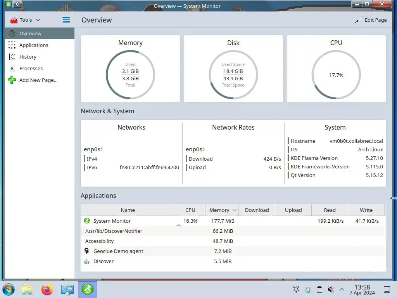Image resolution: width=397 pixels, height=298 pixels.
Task: Click the Edit Page pencil icon
Action: coord(358,20)
